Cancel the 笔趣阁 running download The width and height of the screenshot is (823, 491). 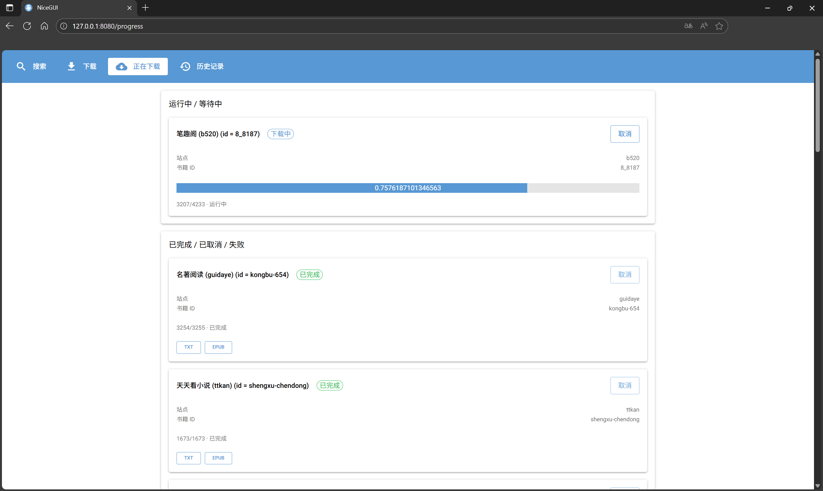(x=625, y=134)
